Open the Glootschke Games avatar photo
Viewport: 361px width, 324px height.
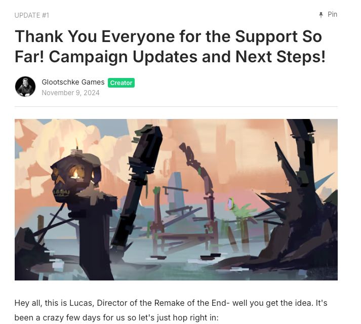[x=25, y=87]
